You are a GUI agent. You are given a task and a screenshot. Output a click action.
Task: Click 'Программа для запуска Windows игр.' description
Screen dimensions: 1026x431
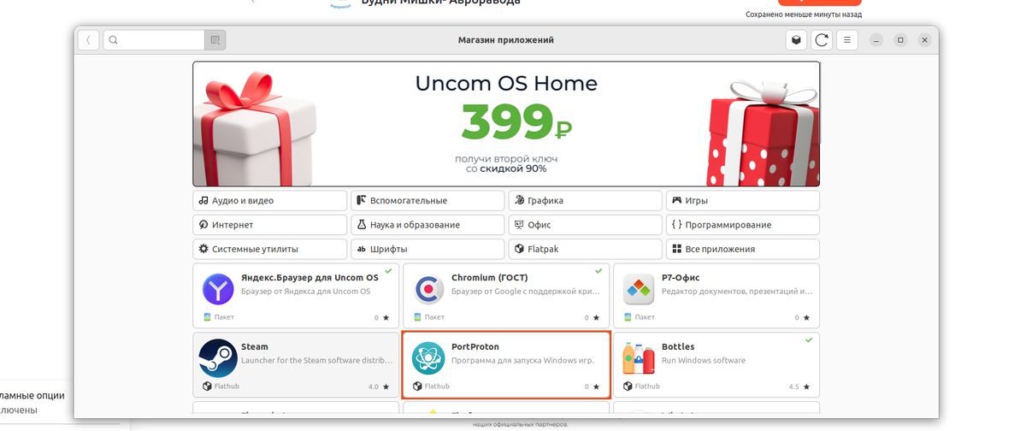click(x=522, y=360)
